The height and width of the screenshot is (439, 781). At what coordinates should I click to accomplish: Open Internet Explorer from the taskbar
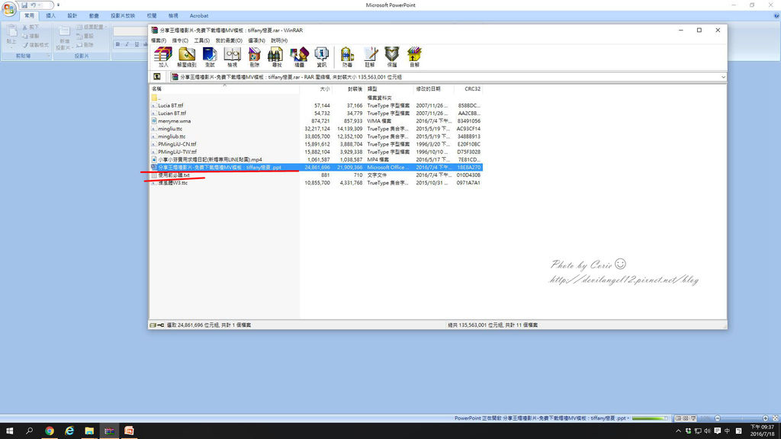[x=69, y=431]
